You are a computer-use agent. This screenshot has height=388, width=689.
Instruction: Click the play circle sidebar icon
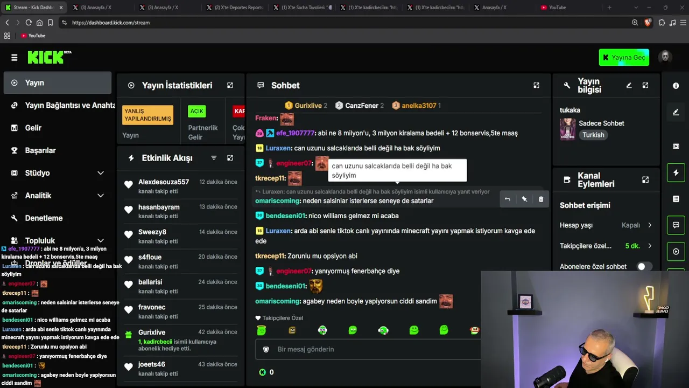click(x=676, y=252)
